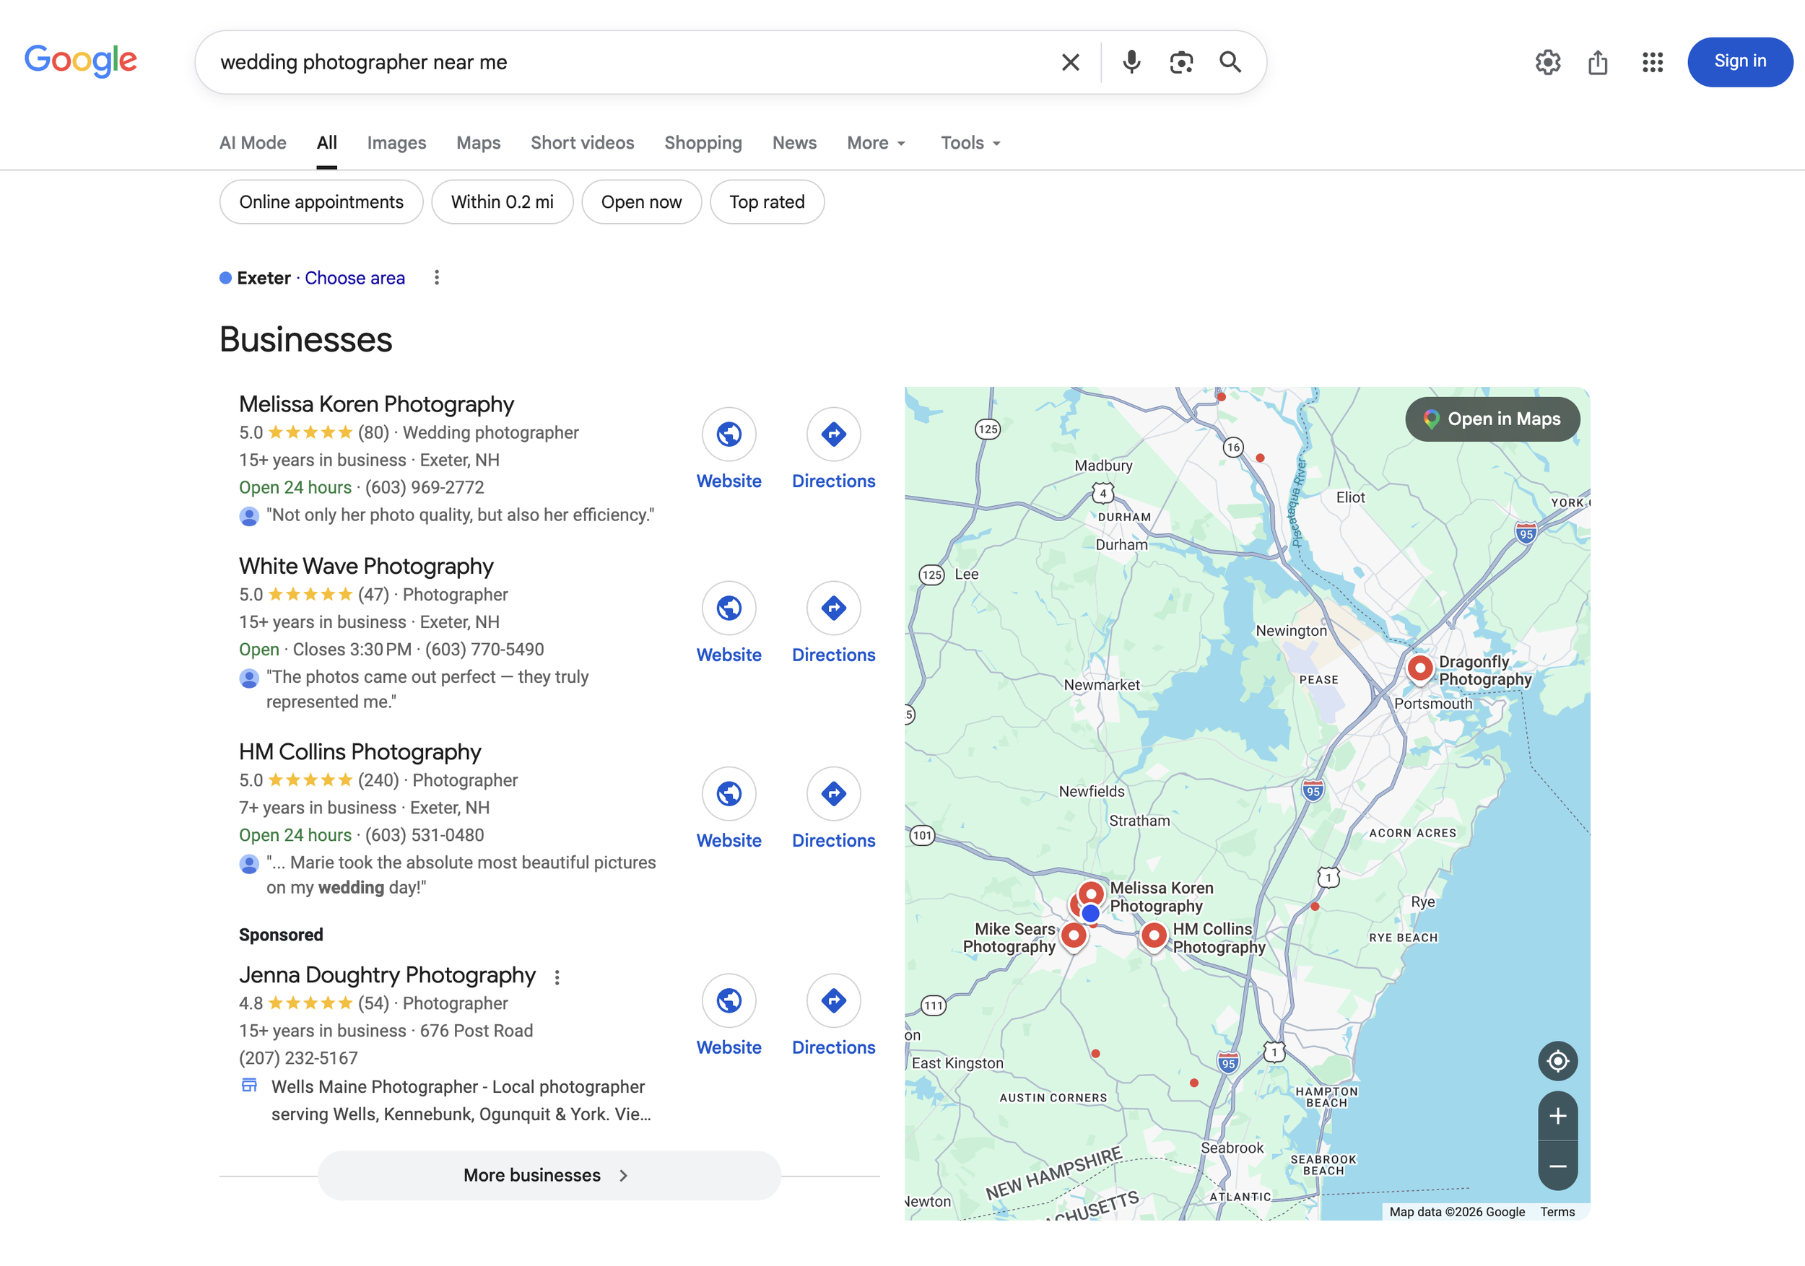Click Website globe icon for White Wave Photography
This screenshot has width=1805, height=1266.
tap(728, 608)
